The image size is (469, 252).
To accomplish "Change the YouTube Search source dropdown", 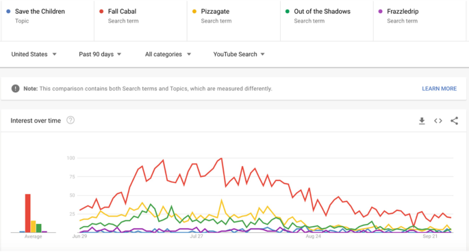I will 239,54.
